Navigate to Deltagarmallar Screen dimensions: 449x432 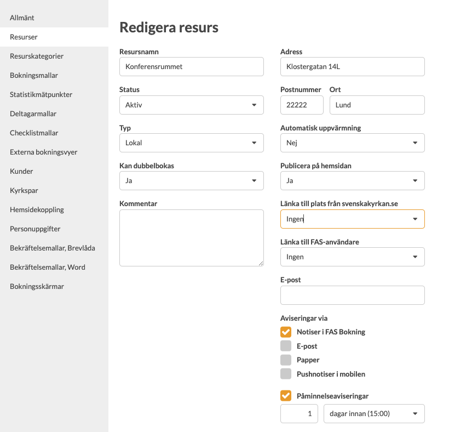tap(54, 114)
